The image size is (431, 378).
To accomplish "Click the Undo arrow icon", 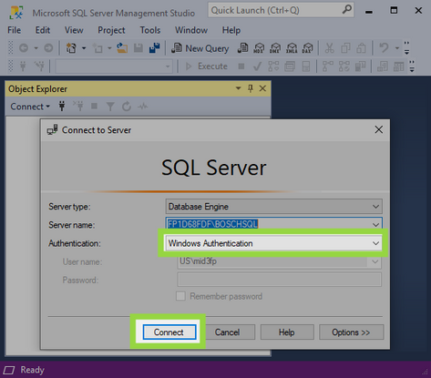I will (x=384, y=48).
